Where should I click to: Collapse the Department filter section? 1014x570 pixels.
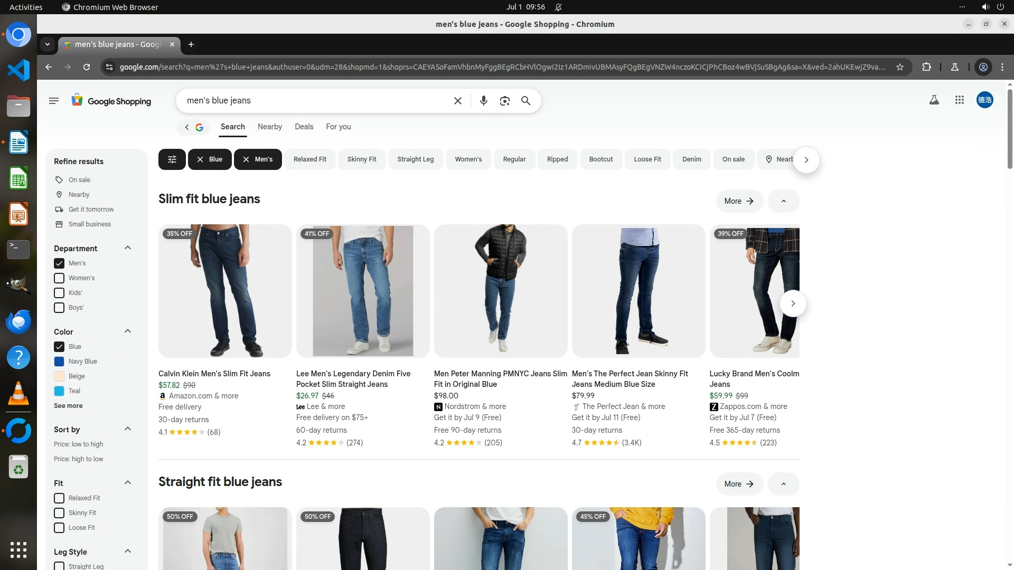pos(127,248)
